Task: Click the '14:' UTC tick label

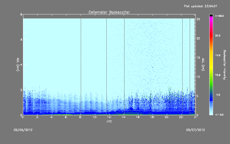Action: [124, 117]
